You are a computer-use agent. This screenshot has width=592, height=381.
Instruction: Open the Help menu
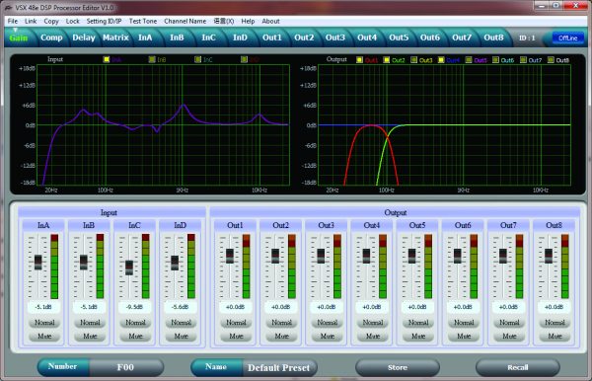pos(248,21)
